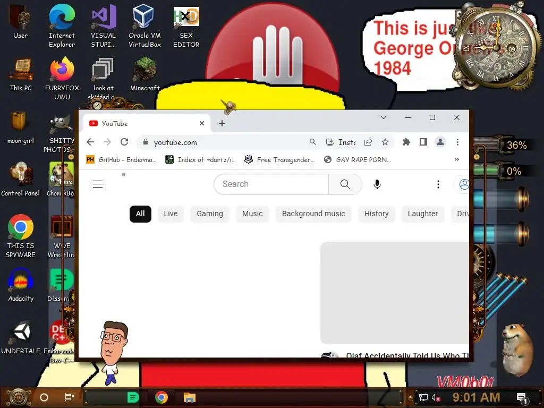Select the History filter chip

[x=376, y=214]
